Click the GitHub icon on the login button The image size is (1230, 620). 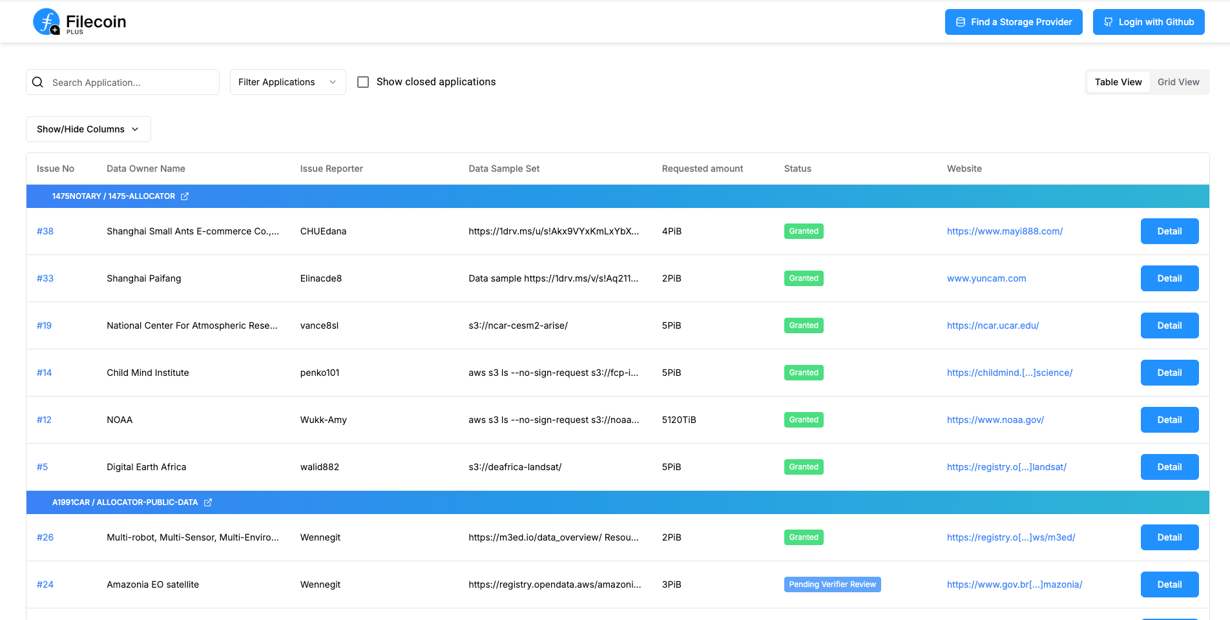pos(1107,21)
